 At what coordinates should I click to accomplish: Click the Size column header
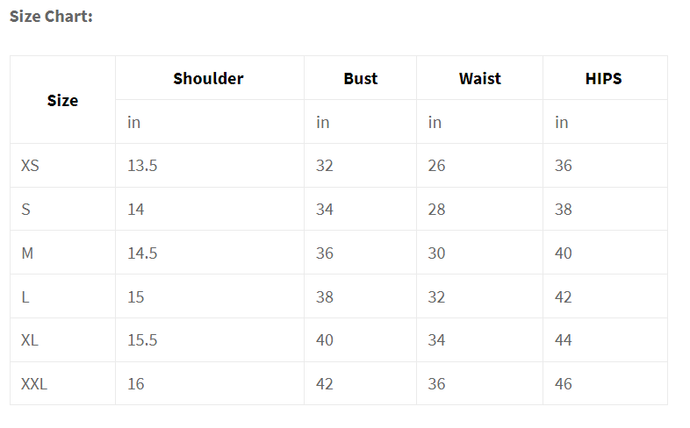pos(62,100)
